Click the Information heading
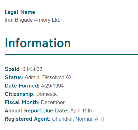Viewport: 138px width, 130px height. tap(38, 43)
